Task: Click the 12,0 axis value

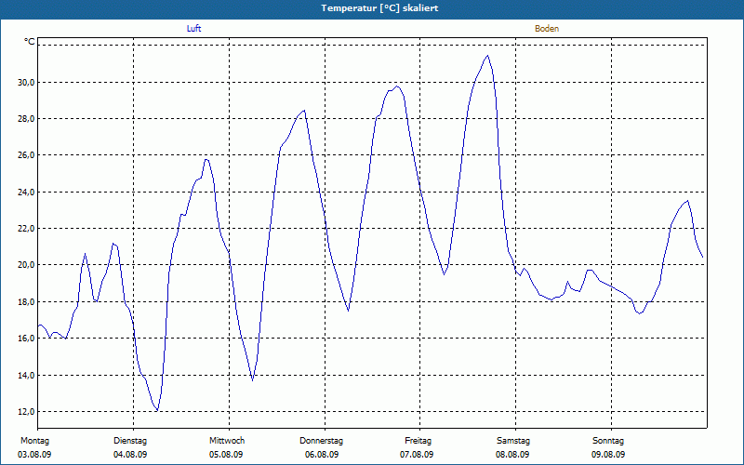Action: (x=27, y=411)
